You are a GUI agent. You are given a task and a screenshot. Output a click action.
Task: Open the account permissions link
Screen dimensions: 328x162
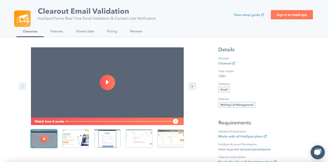point(255,149)
